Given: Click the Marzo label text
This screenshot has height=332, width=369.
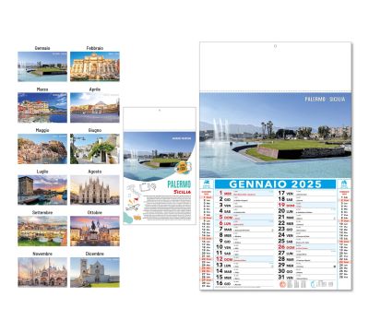Looking at the screenshot, I should [x=42, y=89].
